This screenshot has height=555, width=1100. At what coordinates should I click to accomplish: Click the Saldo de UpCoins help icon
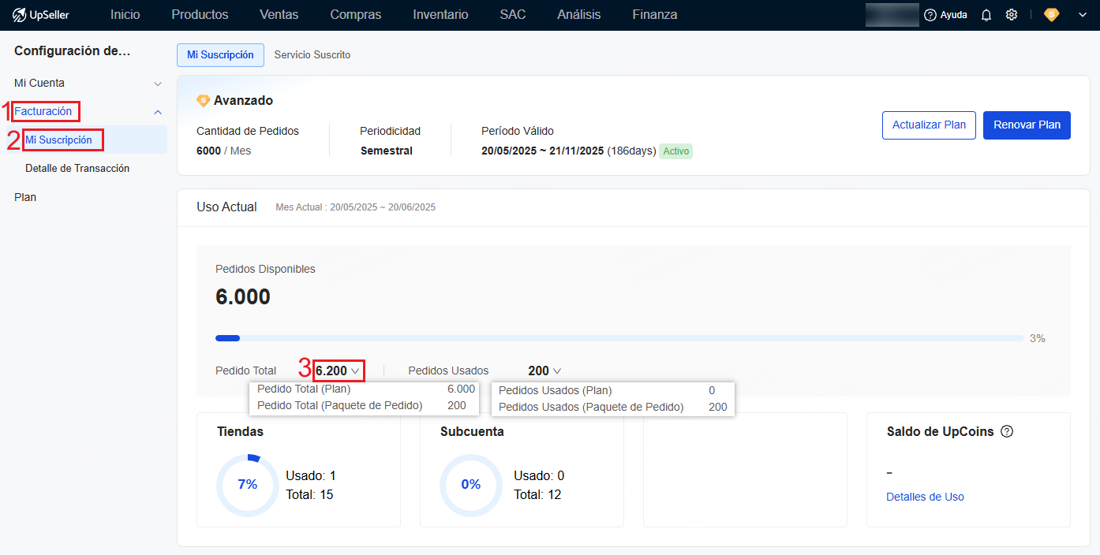1006,432
